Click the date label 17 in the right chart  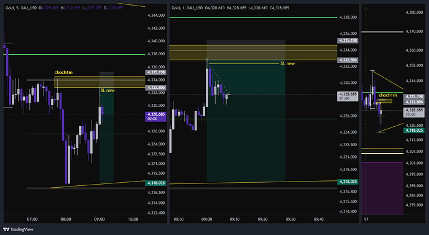(366, 219)
